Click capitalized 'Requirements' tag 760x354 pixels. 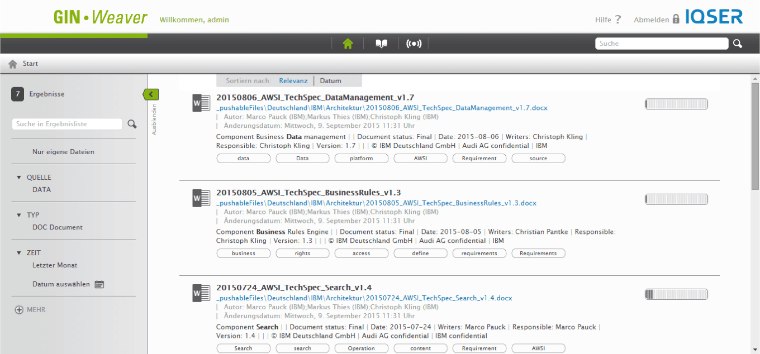click(539, 253)
